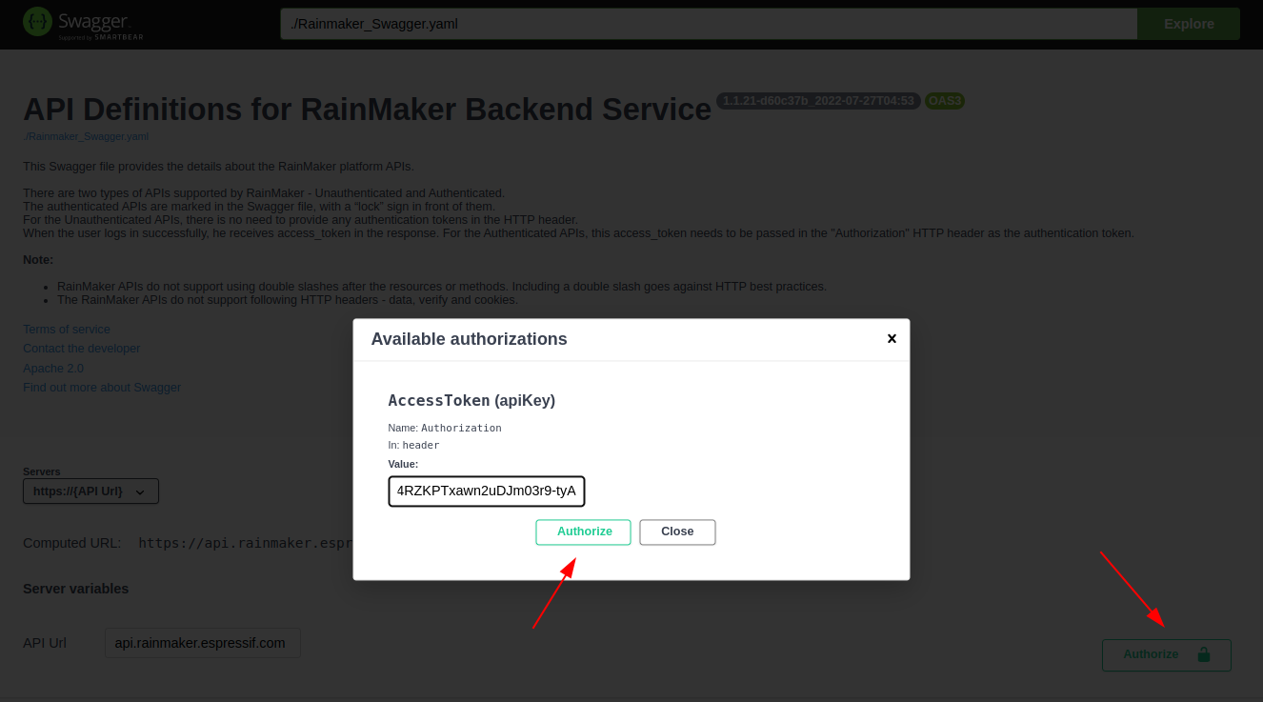Click the Contact the developer link
This screenshot has height=702, width=1263.
[x=81, y=348]
